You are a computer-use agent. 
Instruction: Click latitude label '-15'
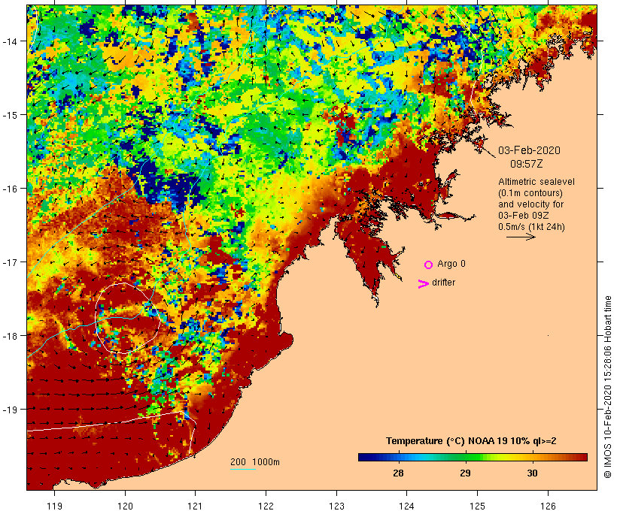click(10, 115)
